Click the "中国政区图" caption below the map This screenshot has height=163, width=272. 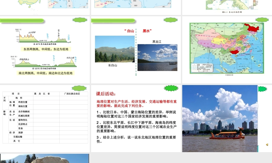(x=229, y=75)
